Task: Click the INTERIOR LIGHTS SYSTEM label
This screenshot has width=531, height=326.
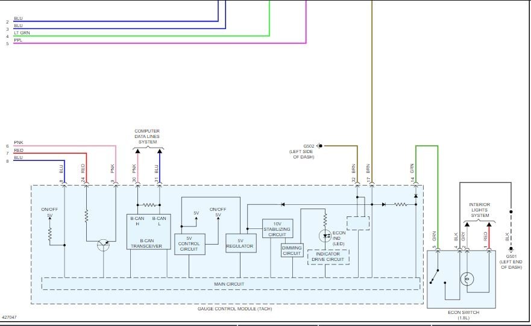Action: pyautogui.click(x=480, y=210)
